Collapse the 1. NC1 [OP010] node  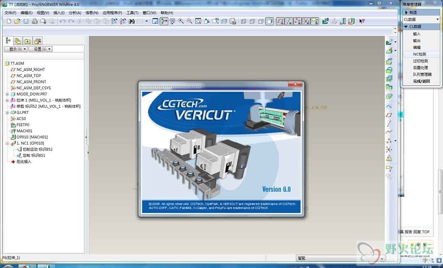[7, 143]
